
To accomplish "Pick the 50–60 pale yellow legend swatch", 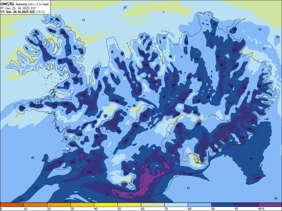I will tap(129, 205).
